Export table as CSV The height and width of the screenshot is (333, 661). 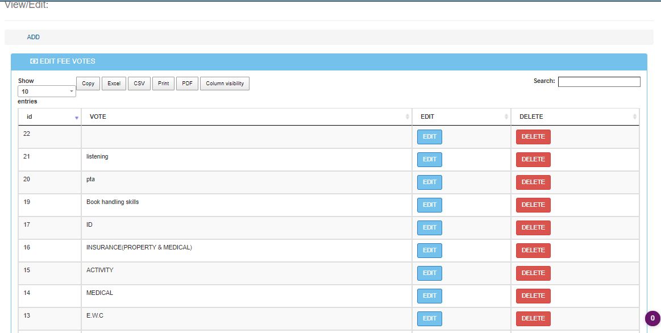(x=139, y=84)
